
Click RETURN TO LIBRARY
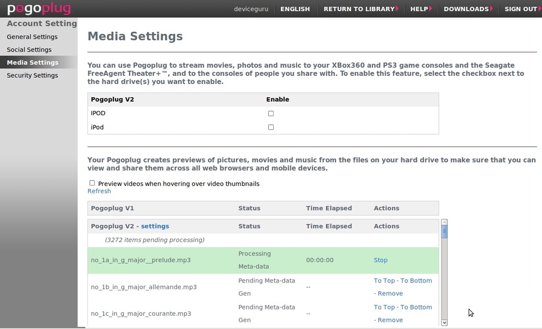[x=361, y=9]
